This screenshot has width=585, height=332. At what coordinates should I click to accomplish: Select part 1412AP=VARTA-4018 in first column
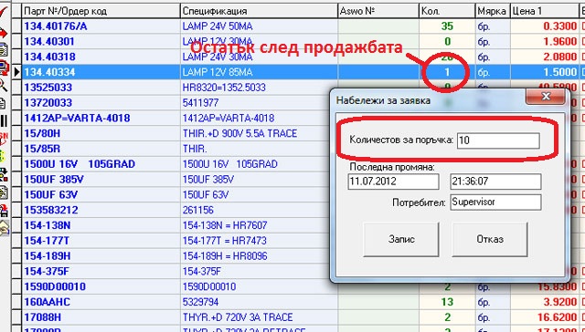tap(77, 119)
